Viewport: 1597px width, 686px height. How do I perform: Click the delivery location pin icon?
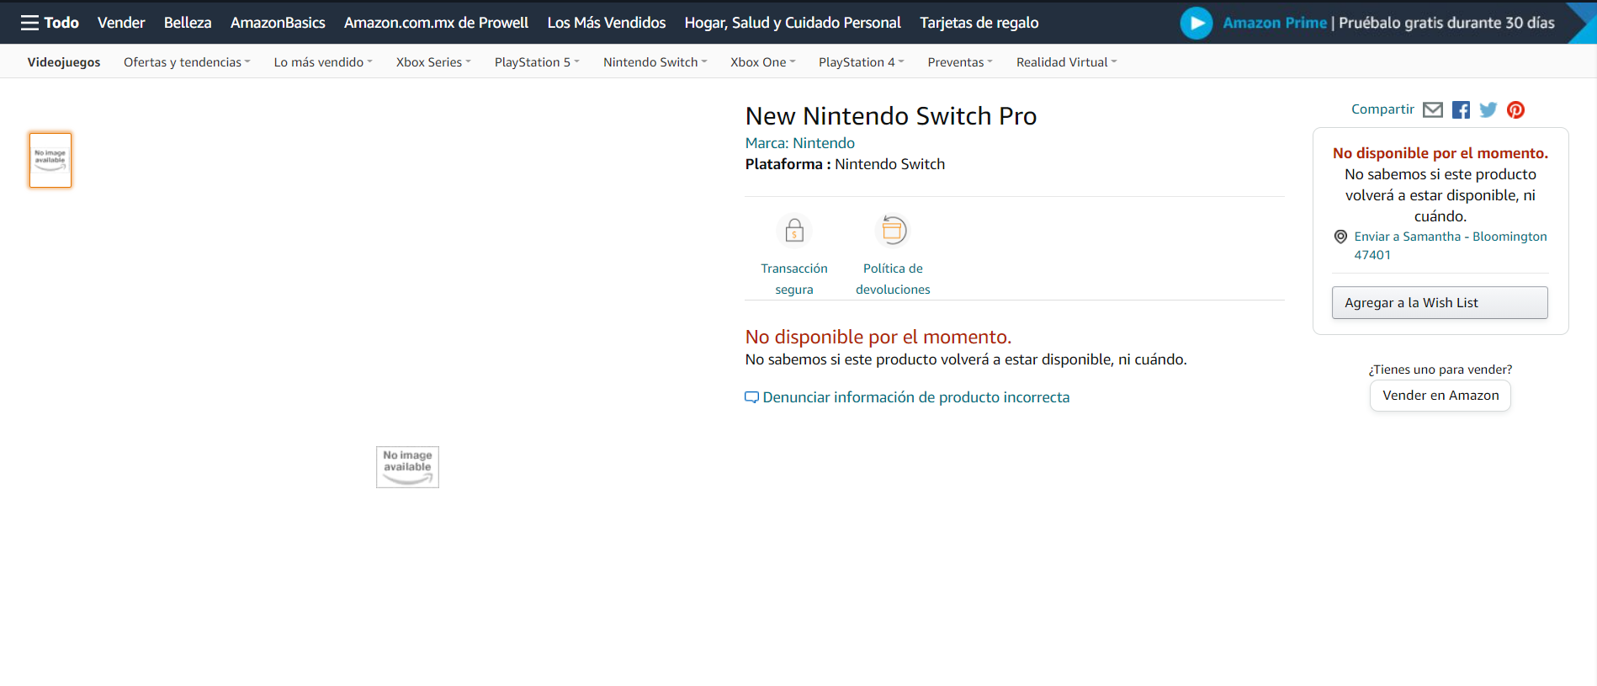1341,237
